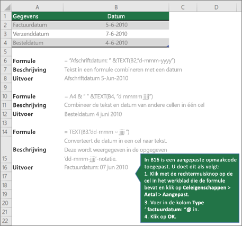Click 'Afschriftdatum 5-Jun-2010' output cell
242x226 pixels.
pyautogui.click(x=96, y=78)
